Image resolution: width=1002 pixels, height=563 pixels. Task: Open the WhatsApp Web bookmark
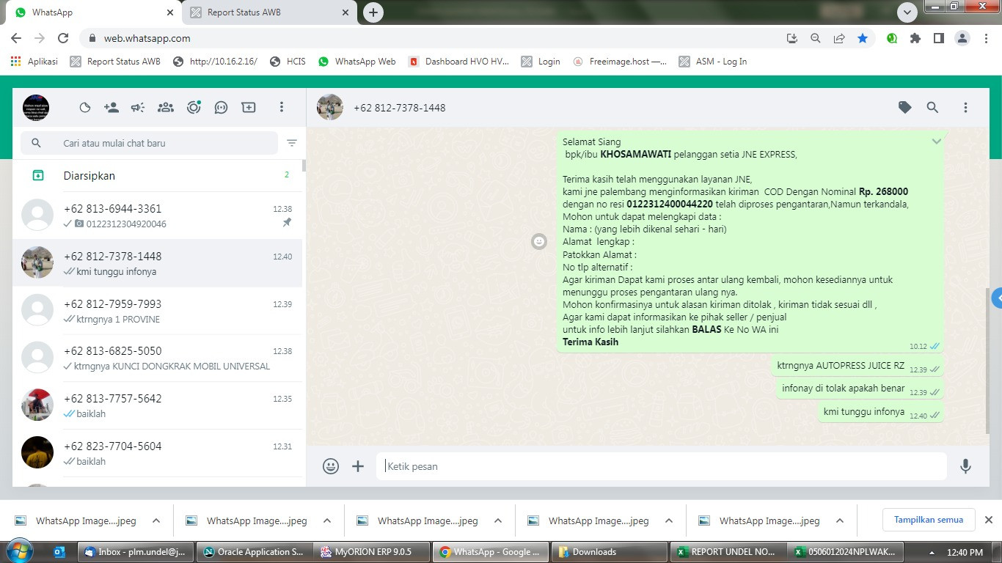tap(356, 62)
